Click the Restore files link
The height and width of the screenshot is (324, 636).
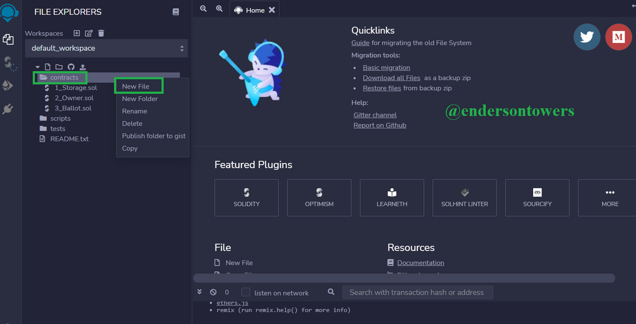tap(382, 88)
